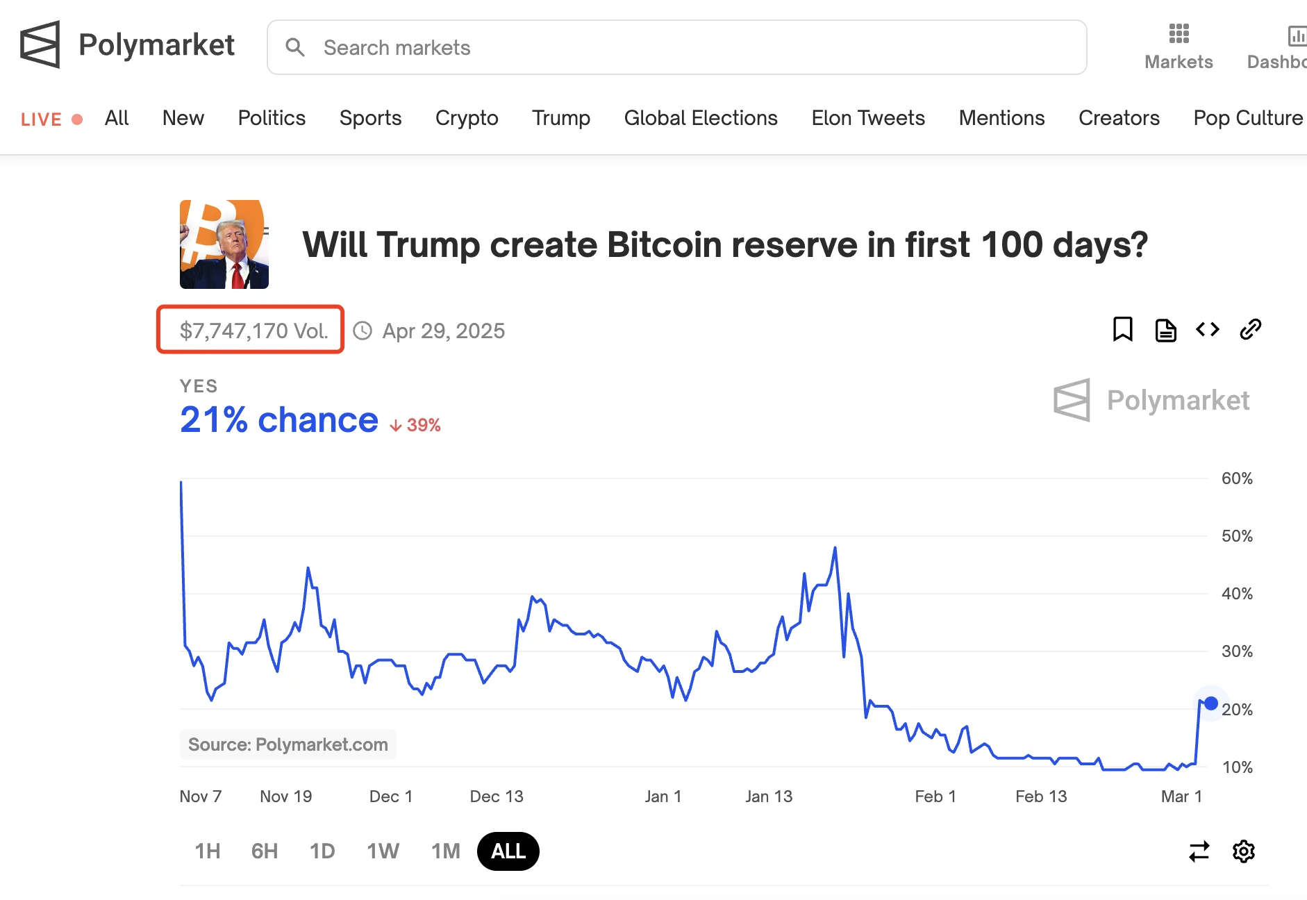Bookmark this Bitcoin reserve market
1307x900 pixels.
click(1122, 329)
